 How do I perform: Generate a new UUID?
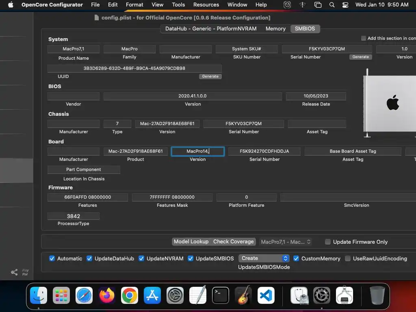coord(210,76)
